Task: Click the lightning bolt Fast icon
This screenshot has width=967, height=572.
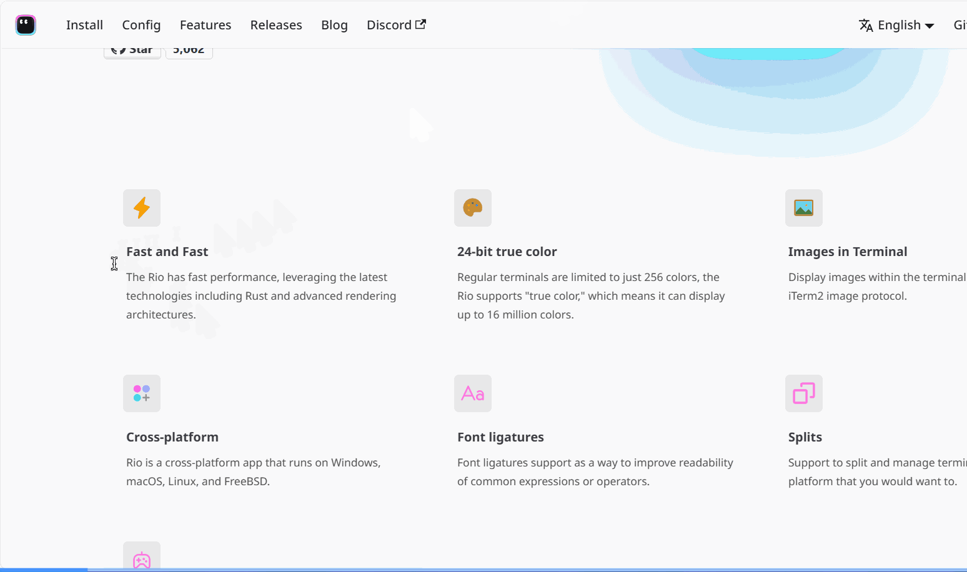Action: (142, 208)
